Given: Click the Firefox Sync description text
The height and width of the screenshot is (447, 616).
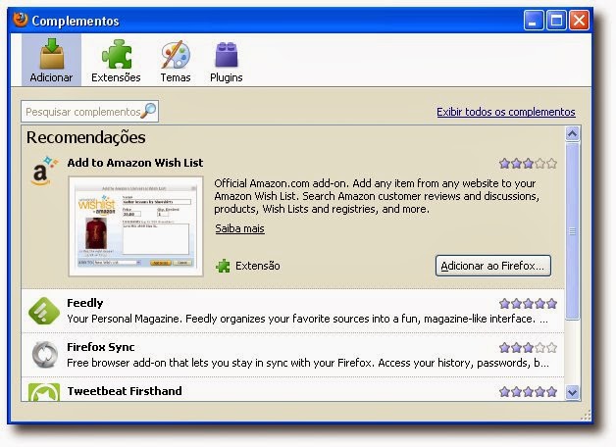Looking at the screenshot, I should point(308,363).
